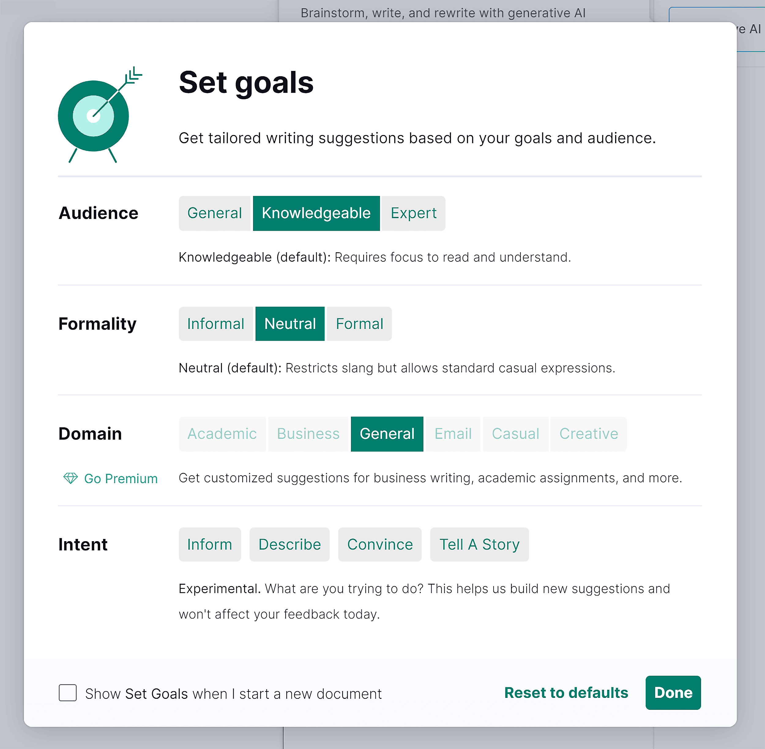Select the Expert audience option

pyautogui.click(x=413, y=213)
